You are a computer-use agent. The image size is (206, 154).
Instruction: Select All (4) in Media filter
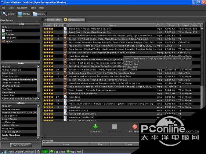coord(21,27)
